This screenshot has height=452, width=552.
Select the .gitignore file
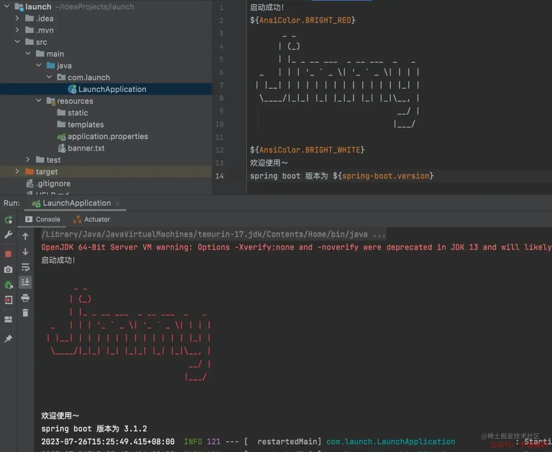coord(48,184)
